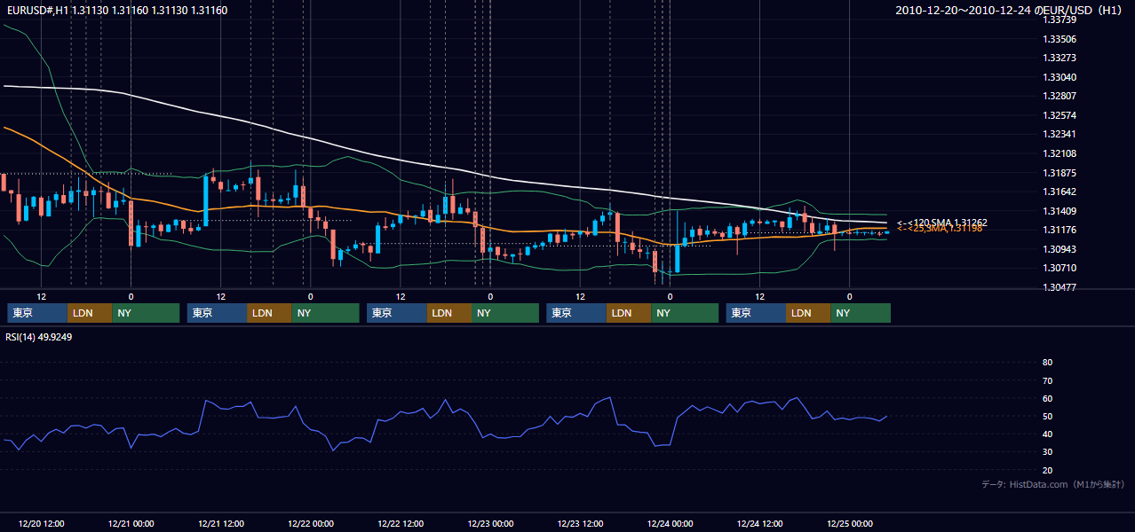The height and width of the screenshot is (532, 1135).
Task: Click price axis value 1.32108
Action: coord(1060,153)
